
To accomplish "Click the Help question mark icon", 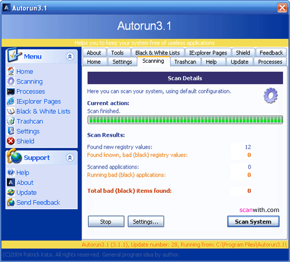I will 11,173.
